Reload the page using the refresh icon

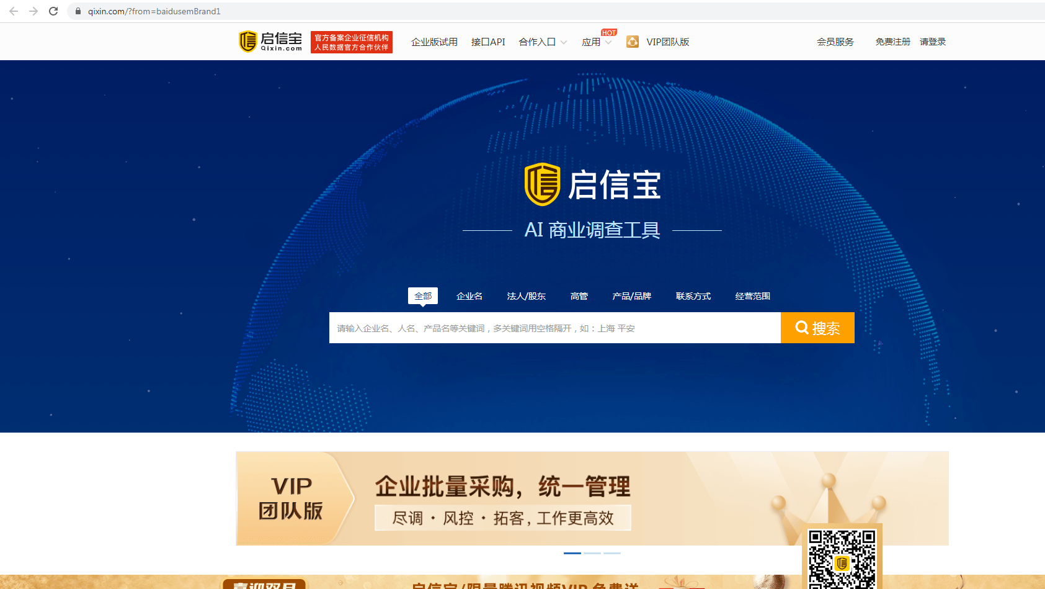[x=53, y=11]
